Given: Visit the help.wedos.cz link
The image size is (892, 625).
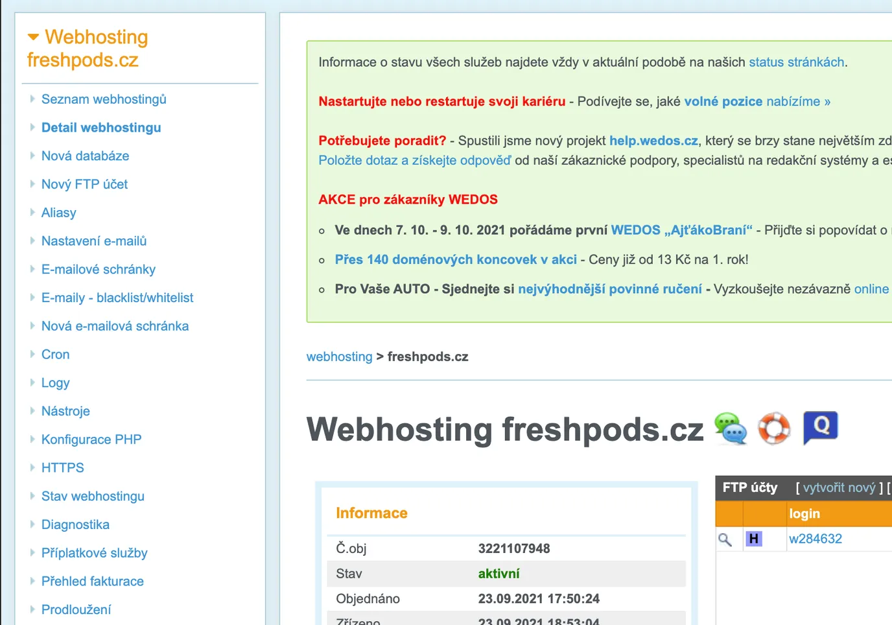Looking at the screenshot, I should tap(653, 141).
